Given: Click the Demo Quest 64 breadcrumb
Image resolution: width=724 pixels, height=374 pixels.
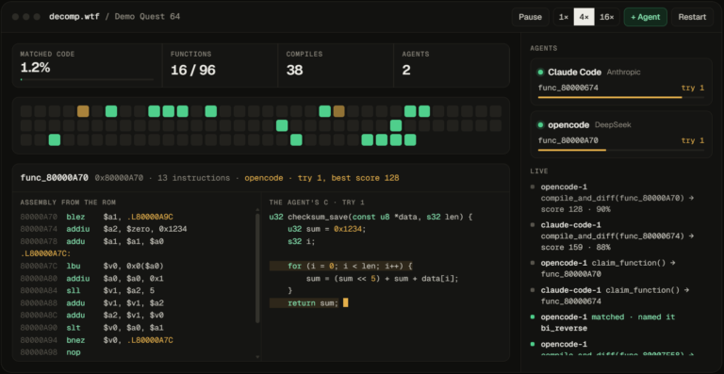Looking at the screenshot, I should point(147,17).
